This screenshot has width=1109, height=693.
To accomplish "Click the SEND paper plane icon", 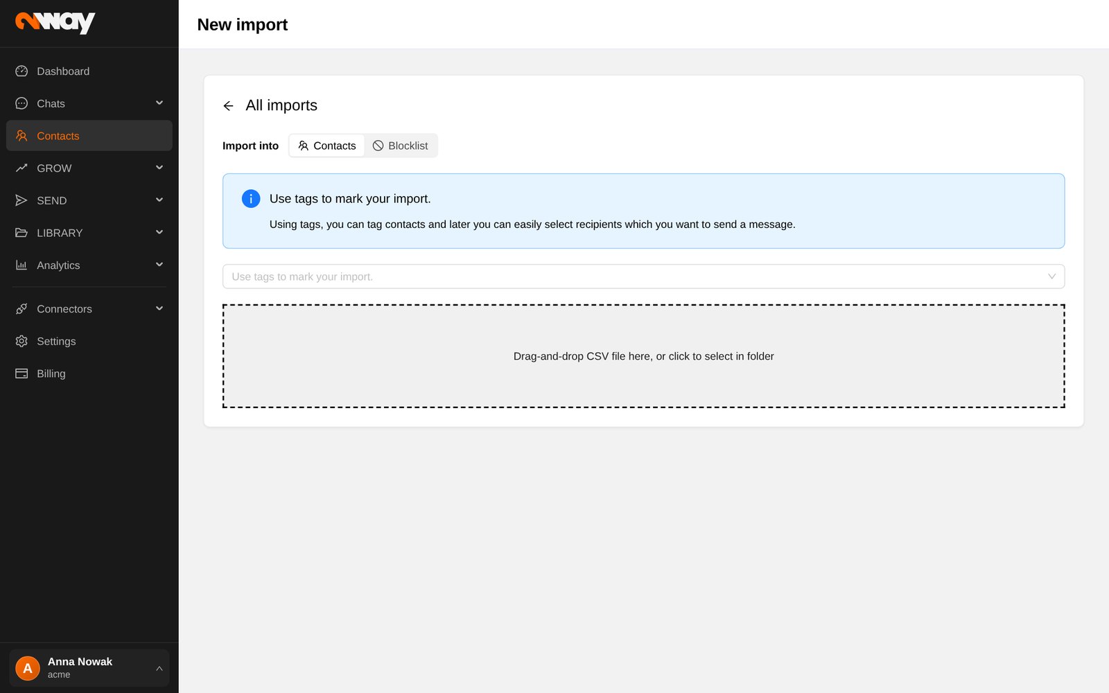I will tap(21, 200).
